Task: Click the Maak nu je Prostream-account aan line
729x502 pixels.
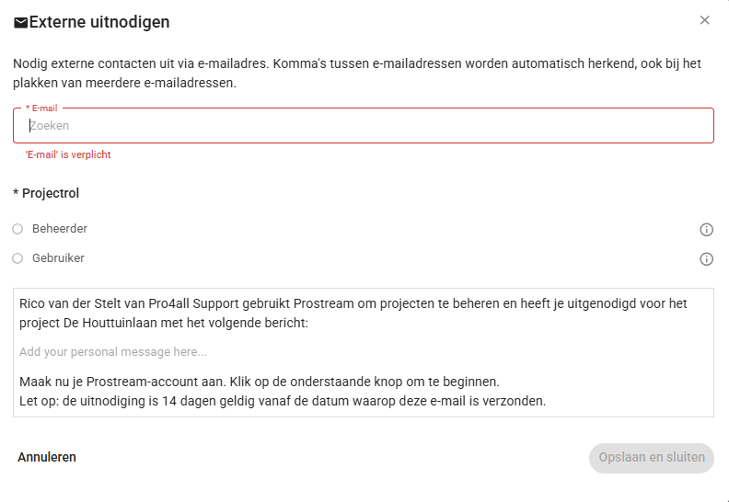Action: (260, 382)
